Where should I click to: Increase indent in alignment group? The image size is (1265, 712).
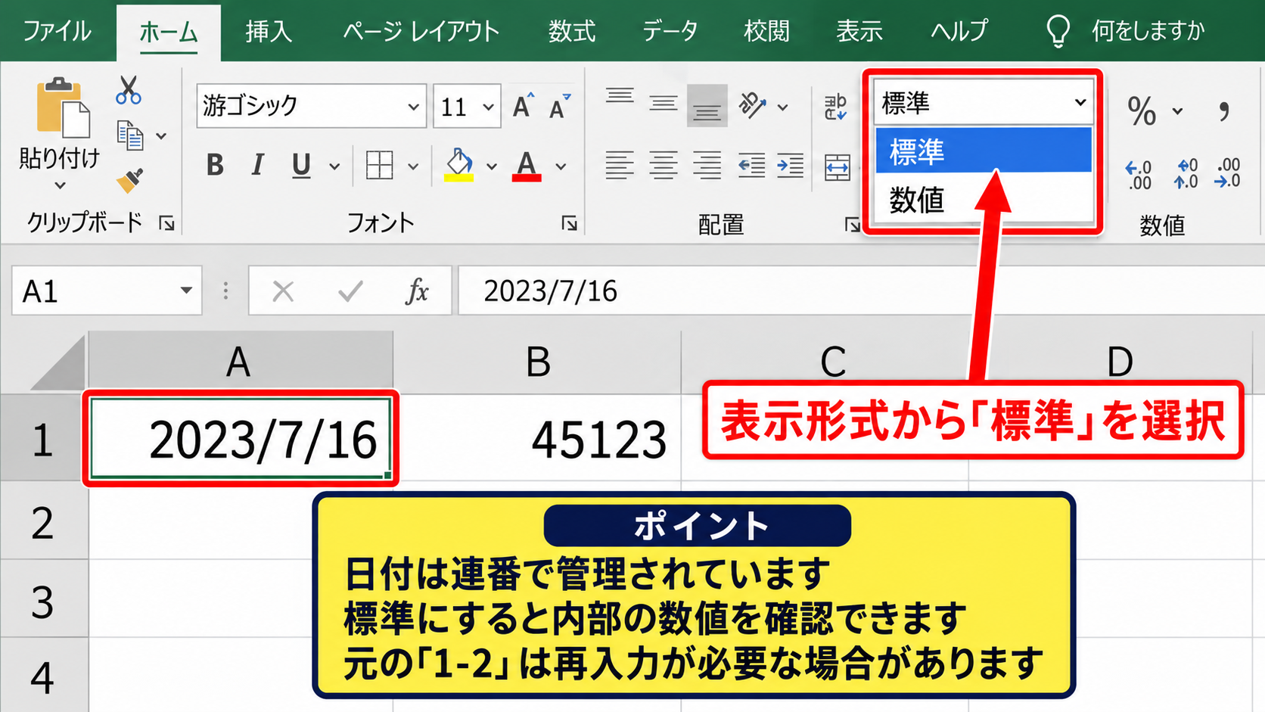pos(791,165)
